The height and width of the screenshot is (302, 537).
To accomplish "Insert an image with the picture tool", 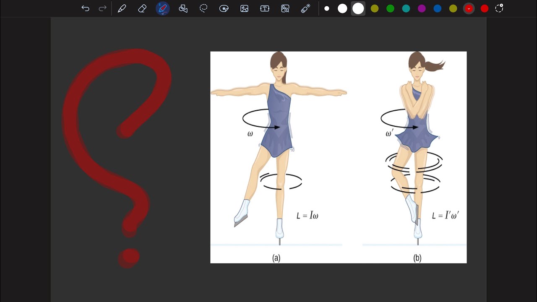I will pyautogui.click(x=244, y=8).
